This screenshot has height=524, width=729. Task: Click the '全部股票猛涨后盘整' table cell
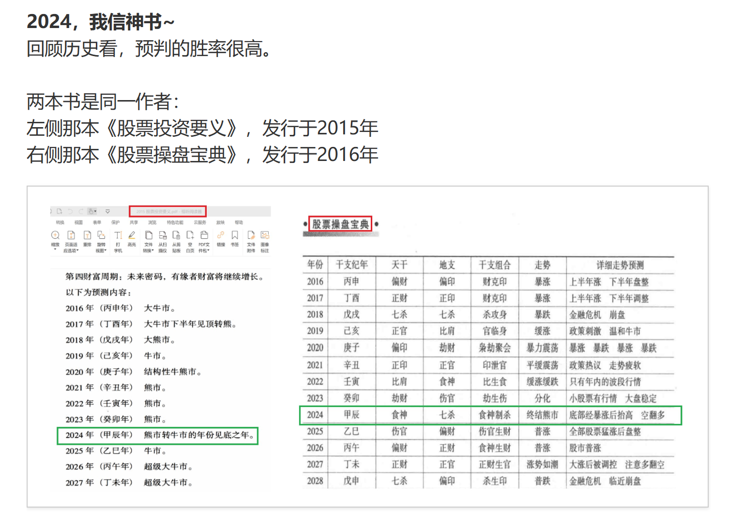pyautogui.click(x=605, y=431)
